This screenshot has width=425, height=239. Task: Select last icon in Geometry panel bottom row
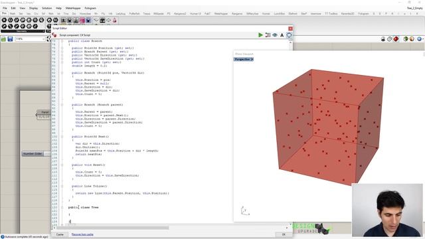pos(35,27)
